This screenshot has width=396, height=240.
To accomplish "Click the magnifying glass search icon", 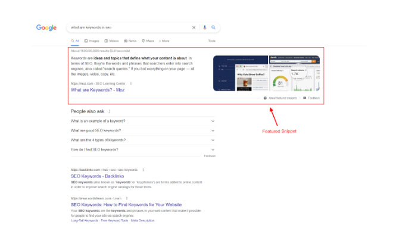I will tap(213, 27).
